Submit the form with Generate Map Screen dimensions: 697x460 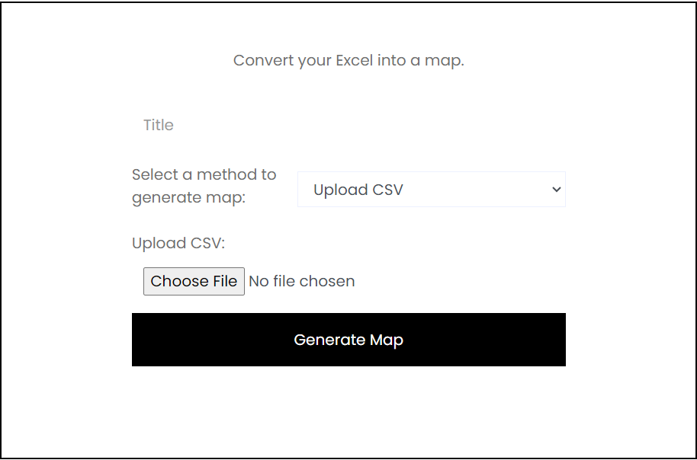(348, 340)
